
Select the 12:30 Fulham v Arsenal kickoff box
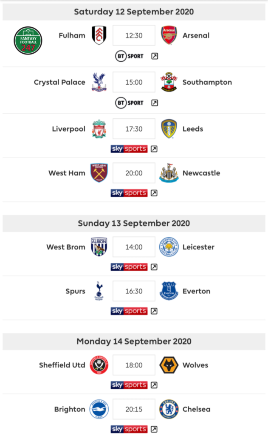tap(134, 35)
